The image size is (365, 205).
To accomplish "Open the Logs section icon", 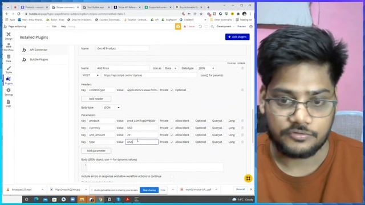I will click(9, 103).
